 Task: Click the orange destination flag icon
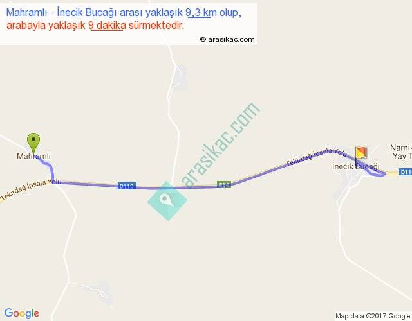pos(360,156)
